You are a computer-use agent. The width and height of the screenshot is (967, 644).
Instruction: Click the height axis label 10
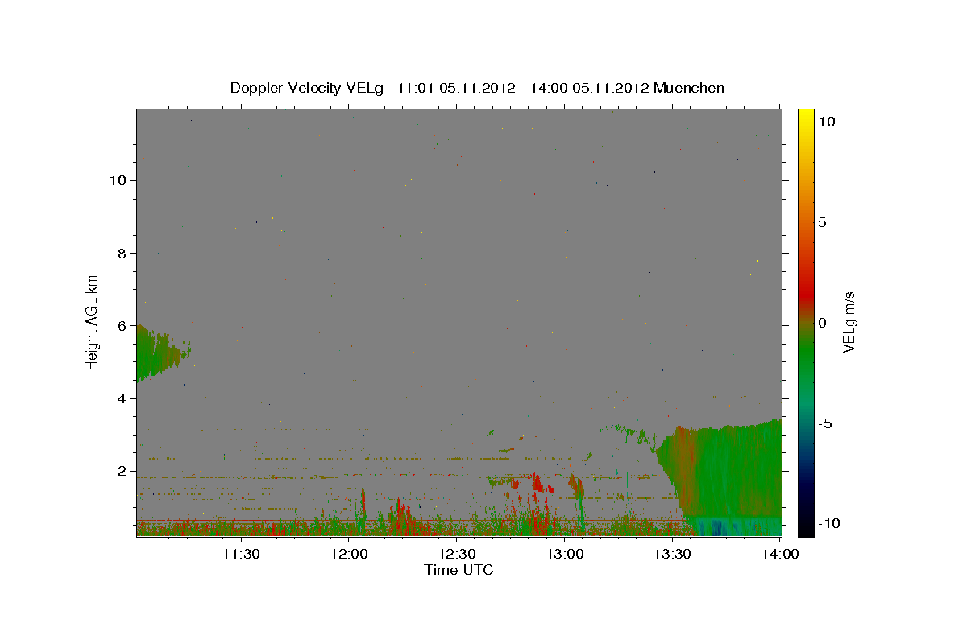(x=118, y=180)
